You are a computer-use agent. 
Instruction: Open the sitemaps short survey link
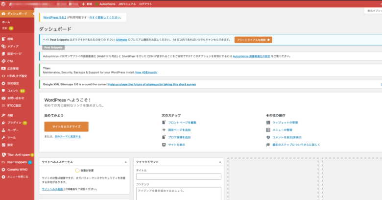(x=152, y=84)
